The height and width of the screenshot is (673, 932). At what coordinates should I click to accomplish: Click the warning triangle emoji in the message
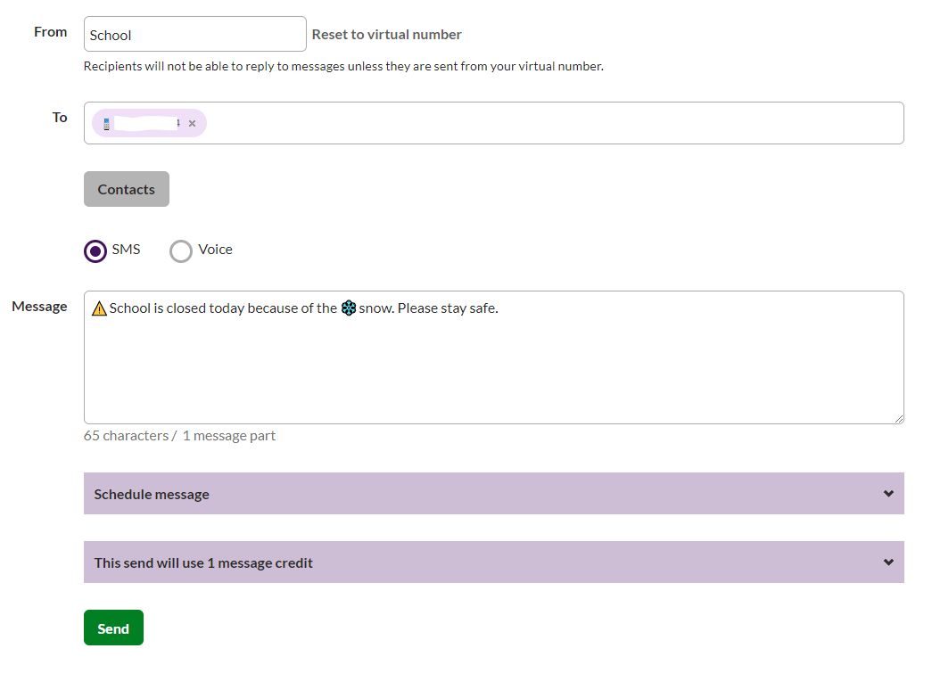[99, 308]
